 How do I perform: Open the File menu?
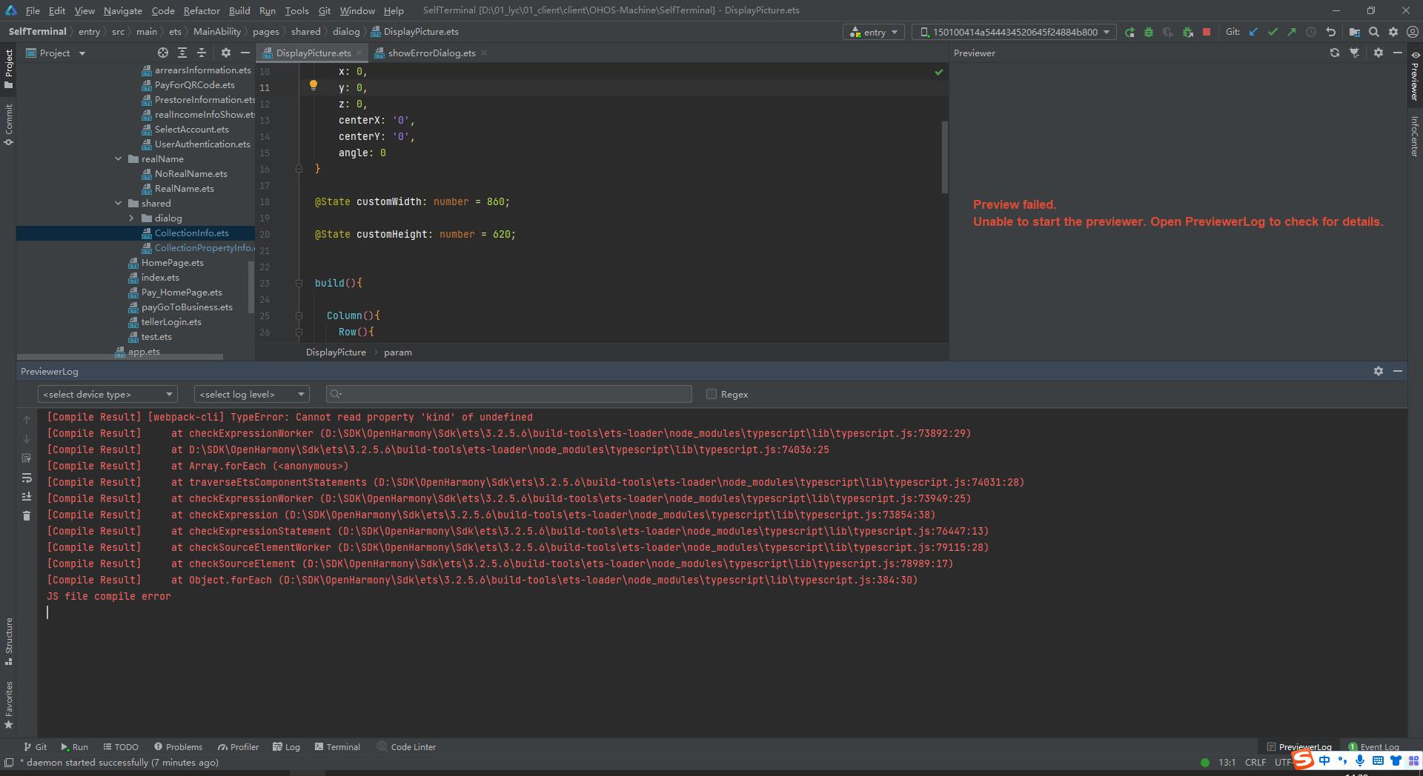[x=33, y=10]
